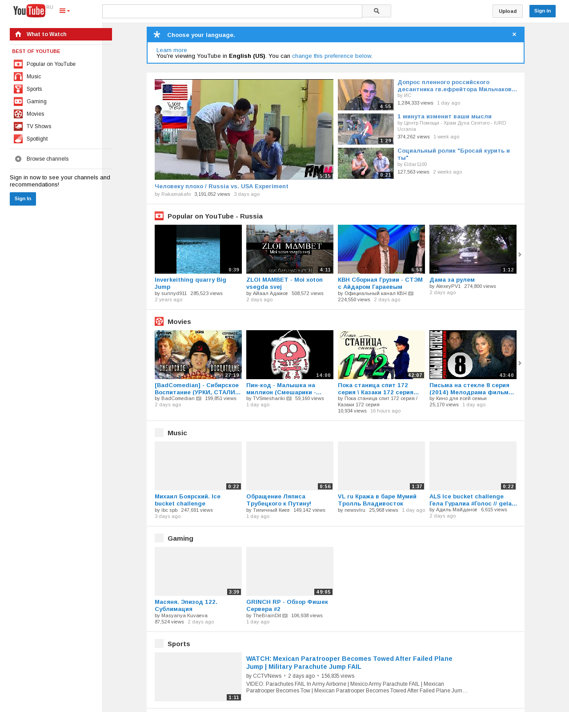The height and width of the screenshot is (712, 569).
Task: Open BadComedian Сибирское Воспитание thumbnail
Action: [198, 355]
